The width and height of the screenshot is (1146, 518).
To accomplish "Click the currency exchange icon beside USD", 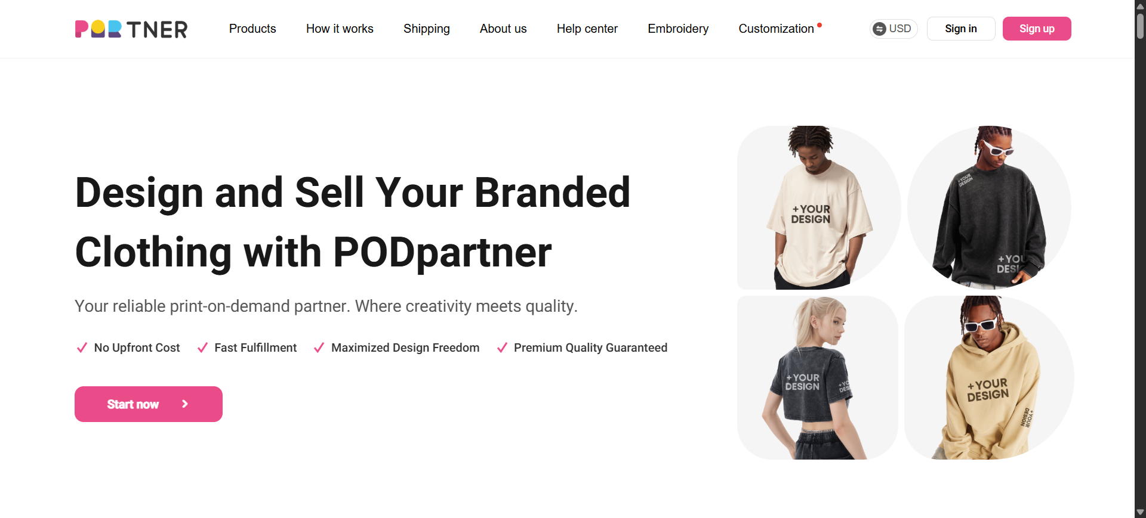I will [x=880, y=29].
